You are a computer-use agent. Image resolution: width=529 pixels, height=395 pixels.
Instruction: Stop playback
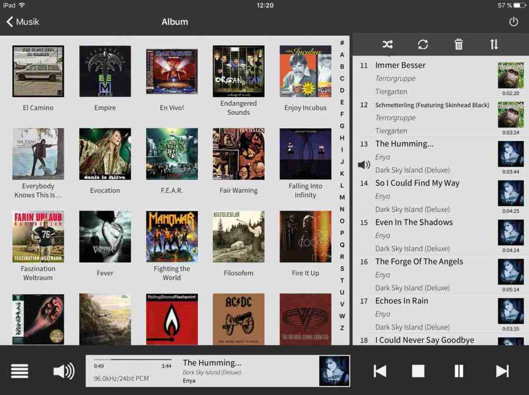click(x=418, y=371)
